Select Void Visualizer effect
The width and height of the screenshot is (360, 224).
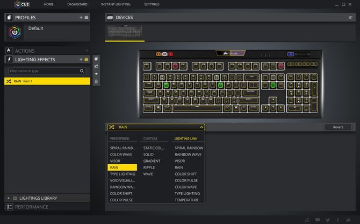coord(123,180)
